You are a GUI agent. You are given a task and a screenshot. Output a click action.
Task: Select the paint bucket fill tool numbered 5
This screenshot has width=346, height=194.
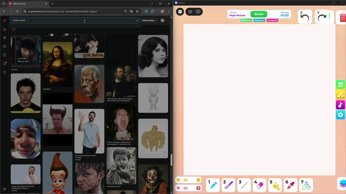click(x=275, y=185)
